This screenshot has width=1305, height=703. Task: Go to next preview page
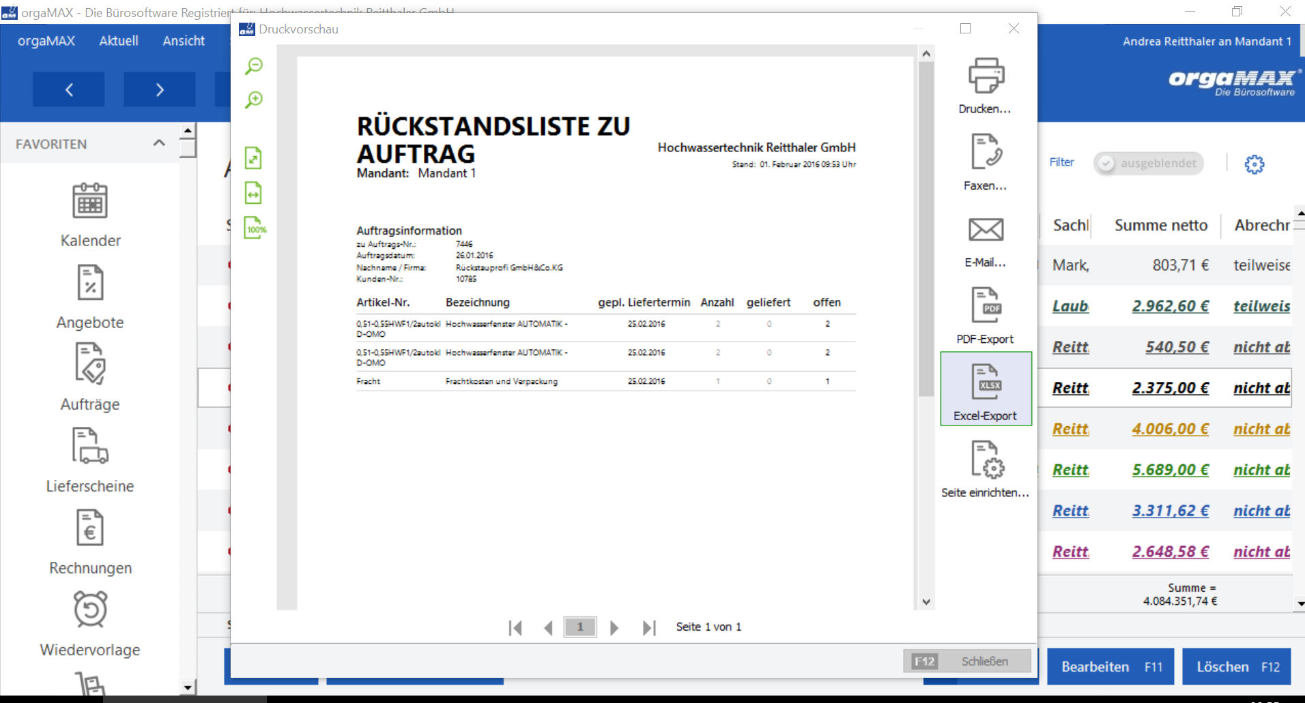coord(614,627)
